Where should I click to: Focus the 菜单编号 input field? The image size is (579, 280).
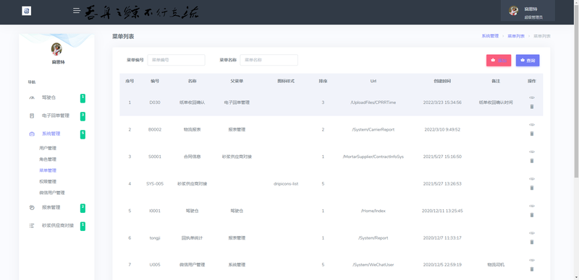(x=176, y=60)
